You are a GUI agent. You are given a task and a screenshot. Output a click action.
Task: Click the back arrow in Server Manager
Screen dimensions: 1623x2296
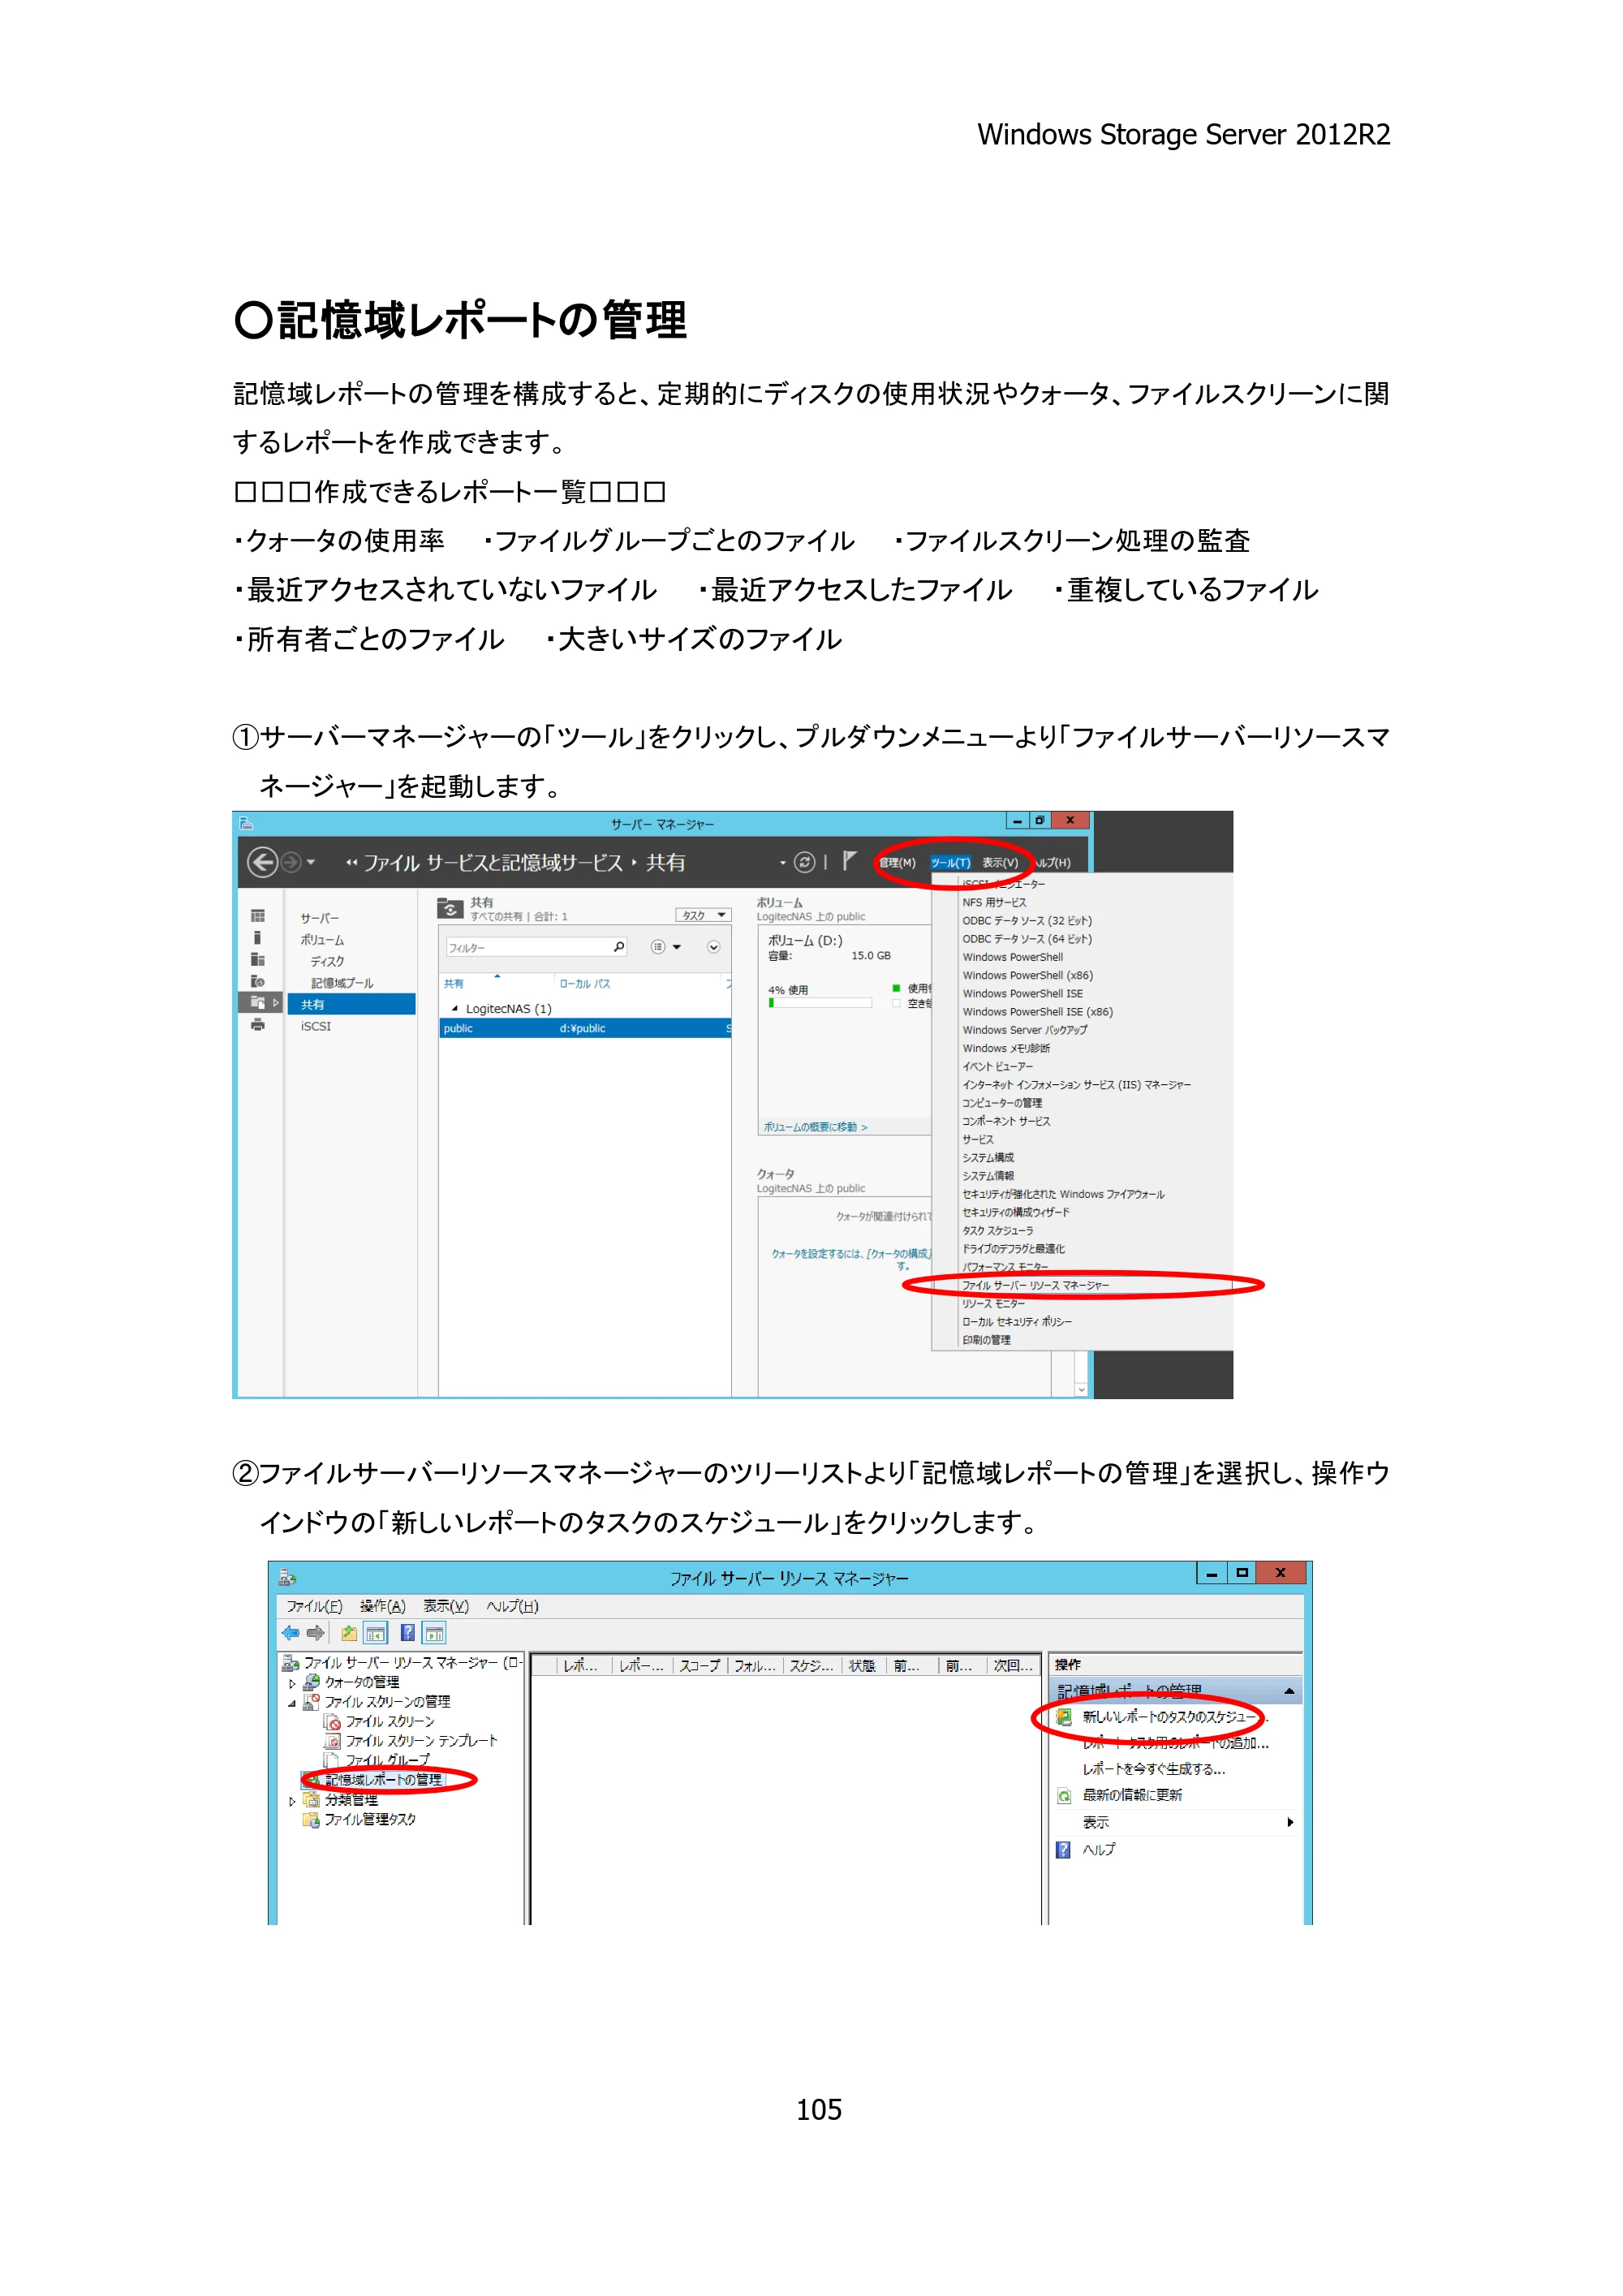click(262, 862)
